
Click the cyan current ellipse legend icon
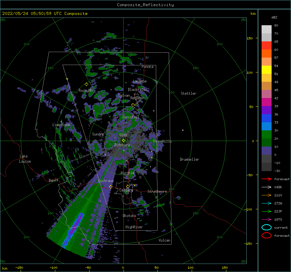tap(266, 227)
